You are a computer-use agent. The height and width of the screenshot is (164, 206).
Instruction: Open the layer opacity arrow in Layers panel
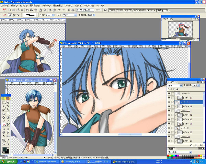pos(198,85)
